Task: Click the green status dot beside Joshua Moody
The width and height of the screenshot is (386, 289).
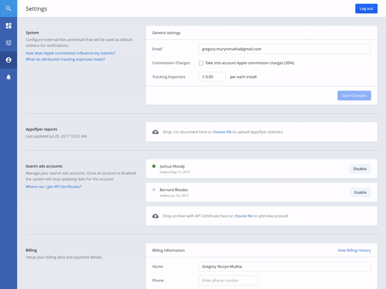Action: pos(155,166)
